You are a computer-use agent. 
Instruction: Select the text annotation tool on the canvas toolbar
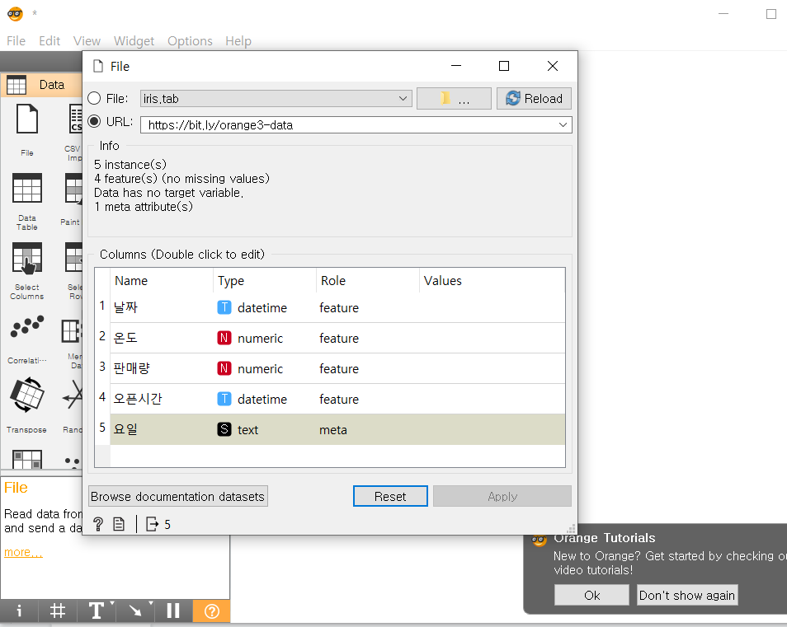tap(97, 611)
